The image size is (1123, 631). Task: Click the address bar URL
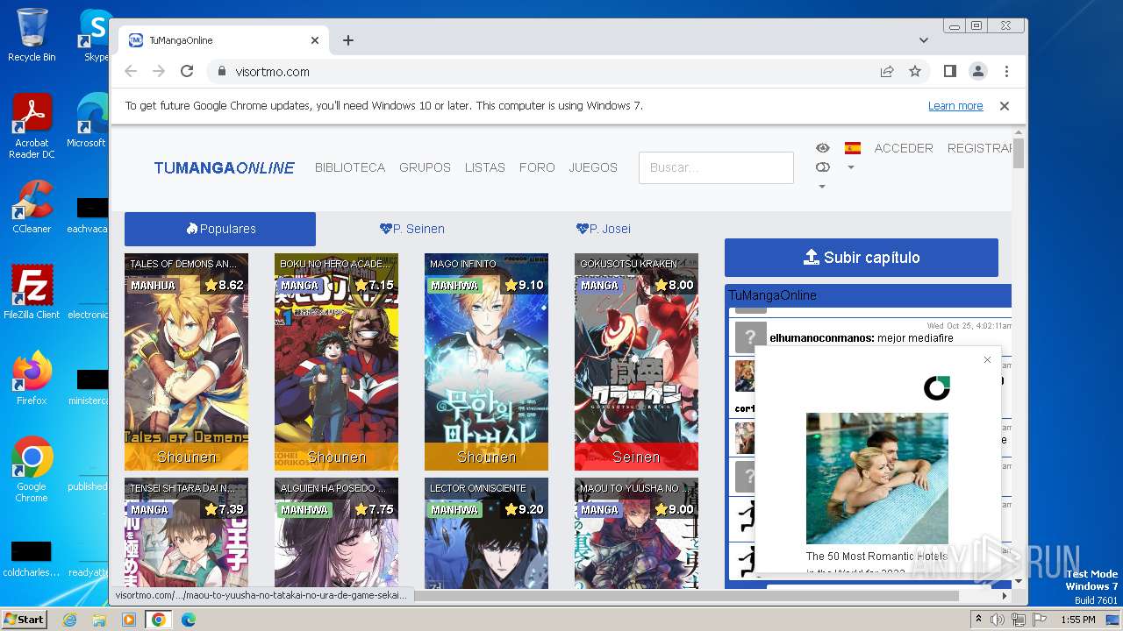click(273, 72)
